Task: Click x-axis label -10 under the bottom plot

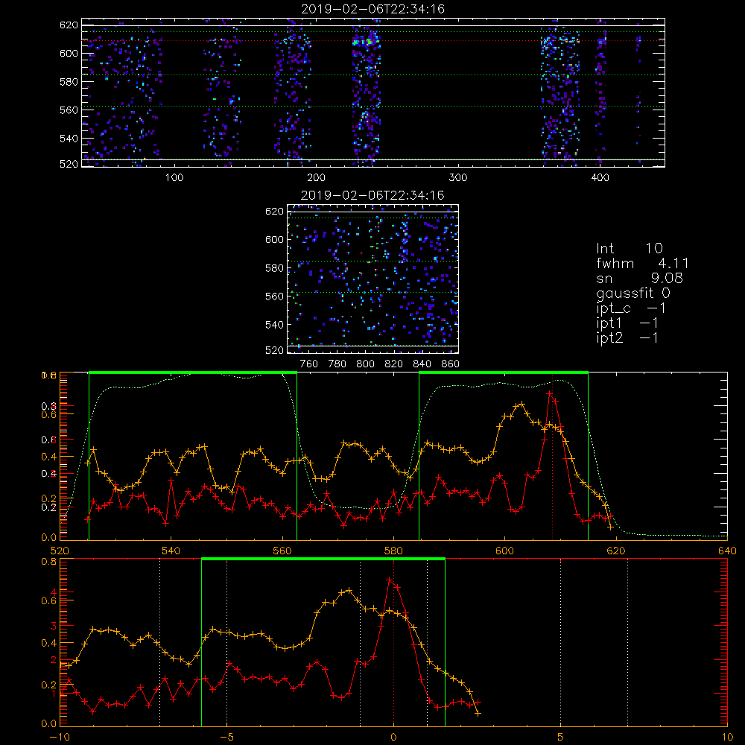Action: tap(60, 738)
